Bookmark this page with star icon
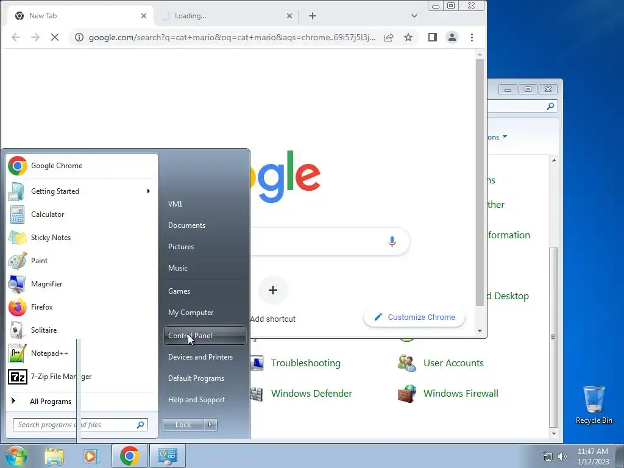 tap(408, 37)
